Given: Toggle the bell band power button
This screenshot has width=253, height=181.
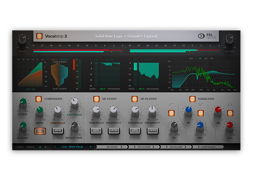Looking at the screenshot, I should pyautogui.click(x=230, y=113).
